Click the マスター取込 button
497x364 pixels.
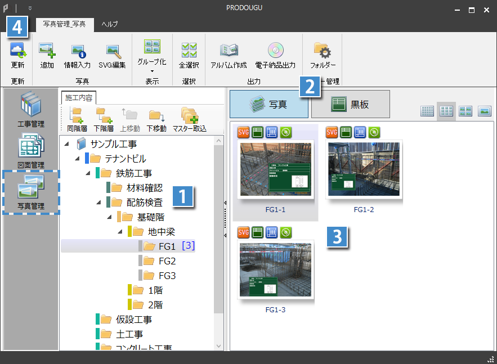point(189,119)
